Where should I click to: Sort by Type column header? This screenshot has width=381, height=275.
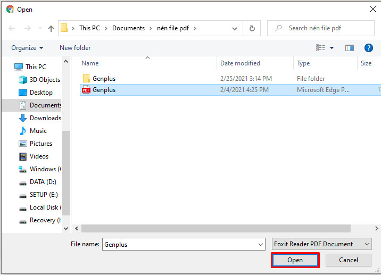(x=303, y=63)
